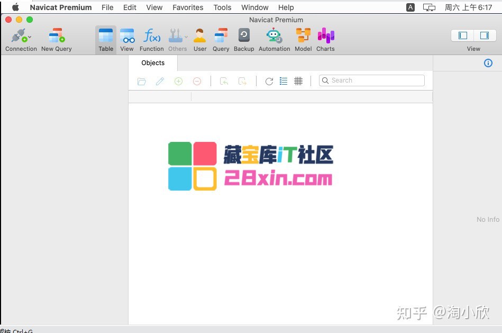Click the design table pencil icon

pos(160,82)
